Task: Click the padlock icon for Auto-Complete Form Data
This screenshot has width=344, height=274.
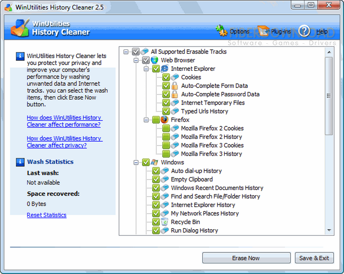Action: (x=175, y=86)
